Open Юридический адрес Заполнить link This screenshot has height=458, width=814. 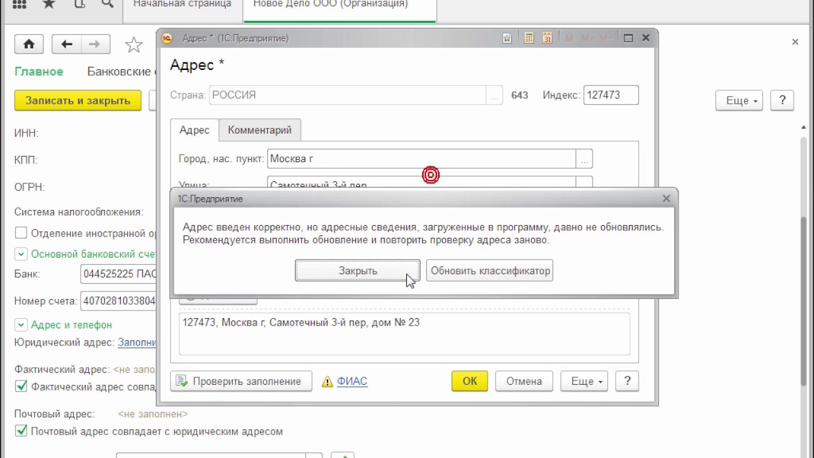137,342
